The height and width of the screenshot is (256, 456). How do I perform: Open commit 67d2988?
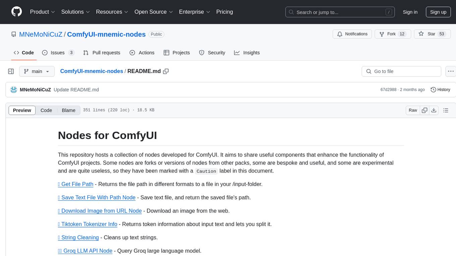coord(388,89)
